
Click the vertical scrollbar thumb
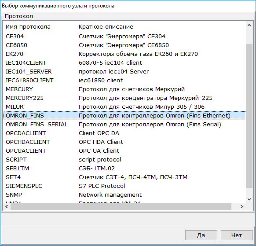pyautogui.click(x=249, y=116)
